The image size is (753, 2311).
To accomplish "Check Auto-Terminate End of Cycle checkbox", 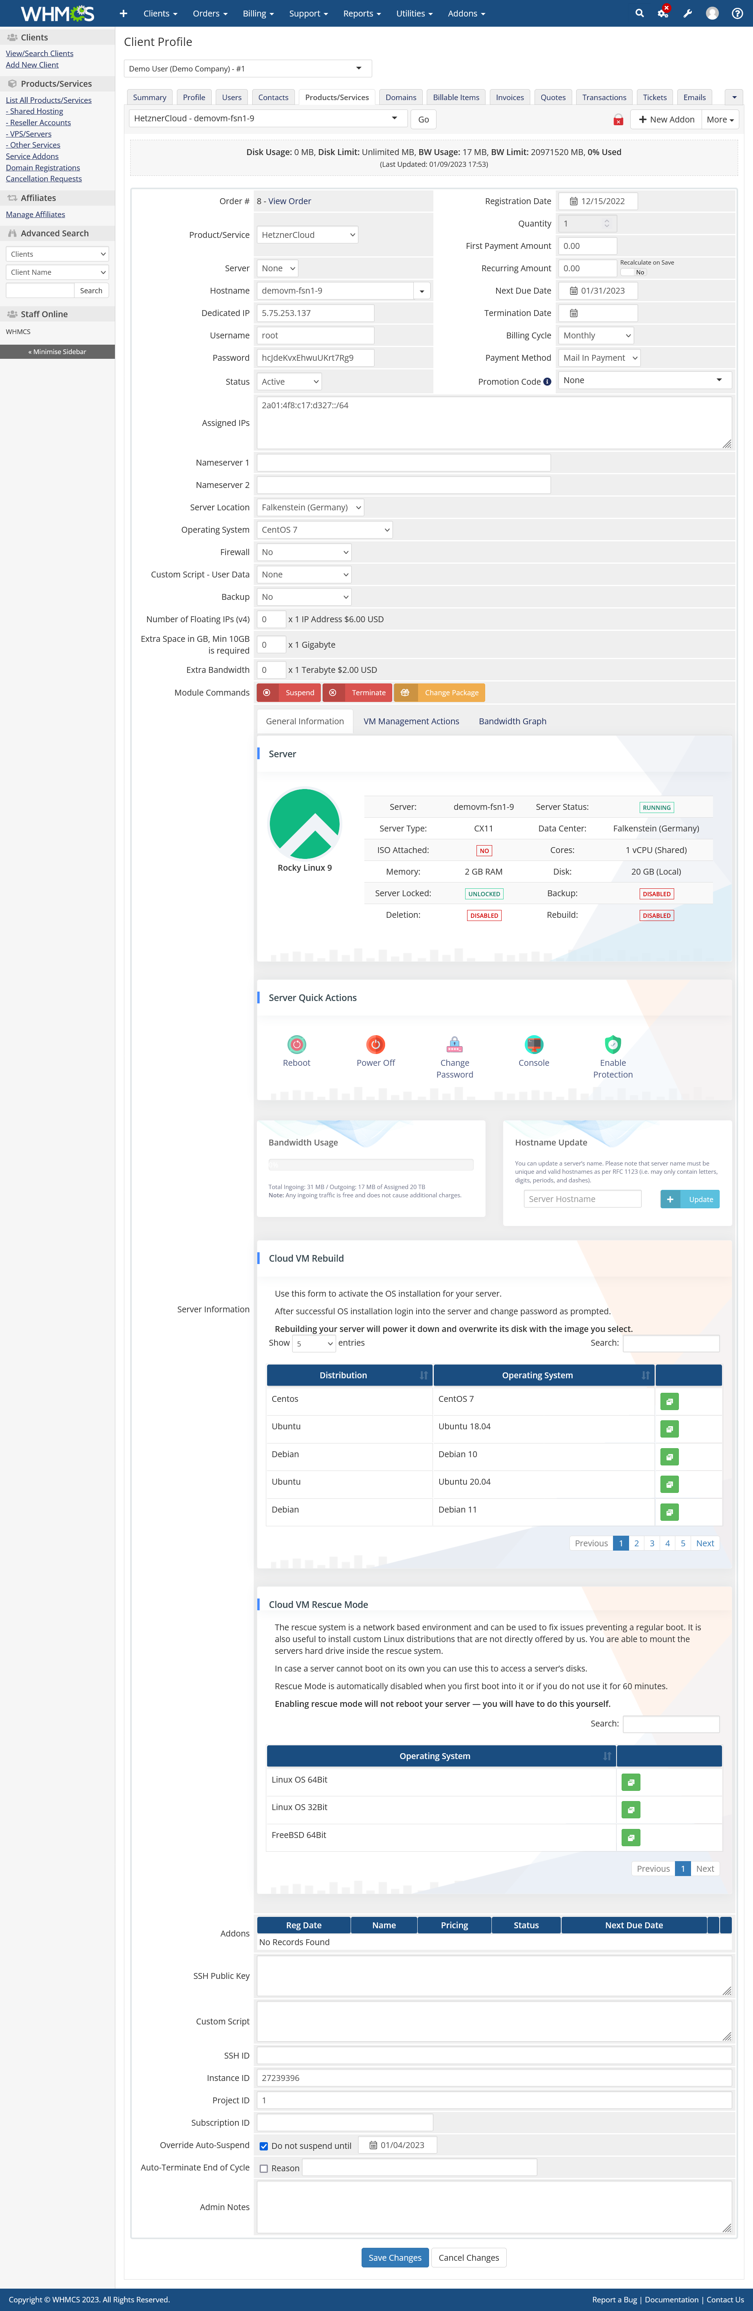I will coord(264,2169).
